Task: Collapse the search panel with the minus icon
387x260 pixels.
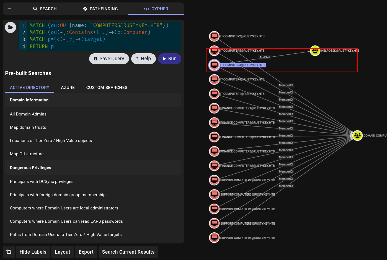Action: point(9,9)
